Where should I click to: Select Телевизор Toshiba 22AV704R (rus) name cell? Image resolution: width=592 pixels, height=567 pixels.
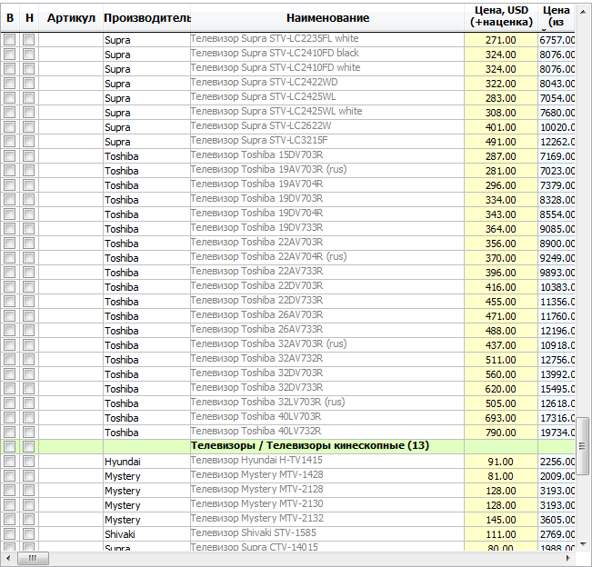point(327,258)
